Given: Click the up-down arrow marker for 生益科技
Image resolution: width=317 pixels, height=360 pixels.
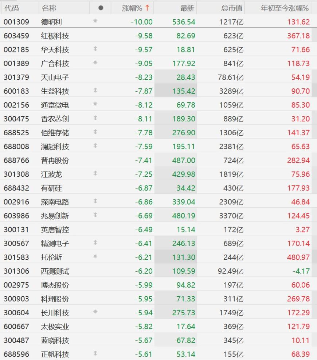Looking at the screenshot, I should click(95, 90).
